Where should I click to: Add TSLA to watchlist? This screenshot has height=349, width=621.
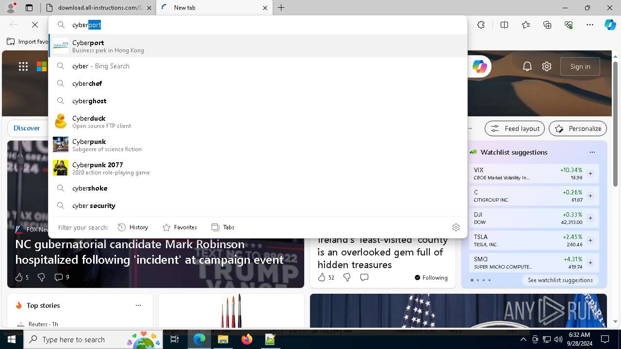coord(590,240)
